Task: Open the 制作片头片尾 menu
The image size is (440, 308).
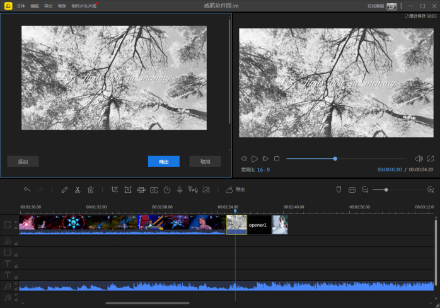Action: pos(83,6)
